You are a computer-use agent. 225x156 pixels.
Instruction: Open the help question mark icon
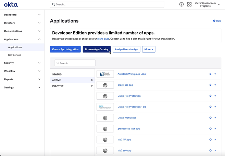(182, 4)
